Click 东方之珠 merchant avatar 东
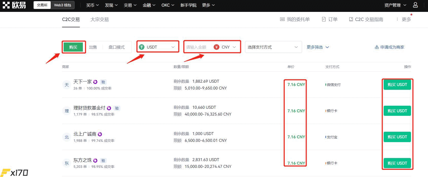Screen dimensions: 428x177 [66, 163]
